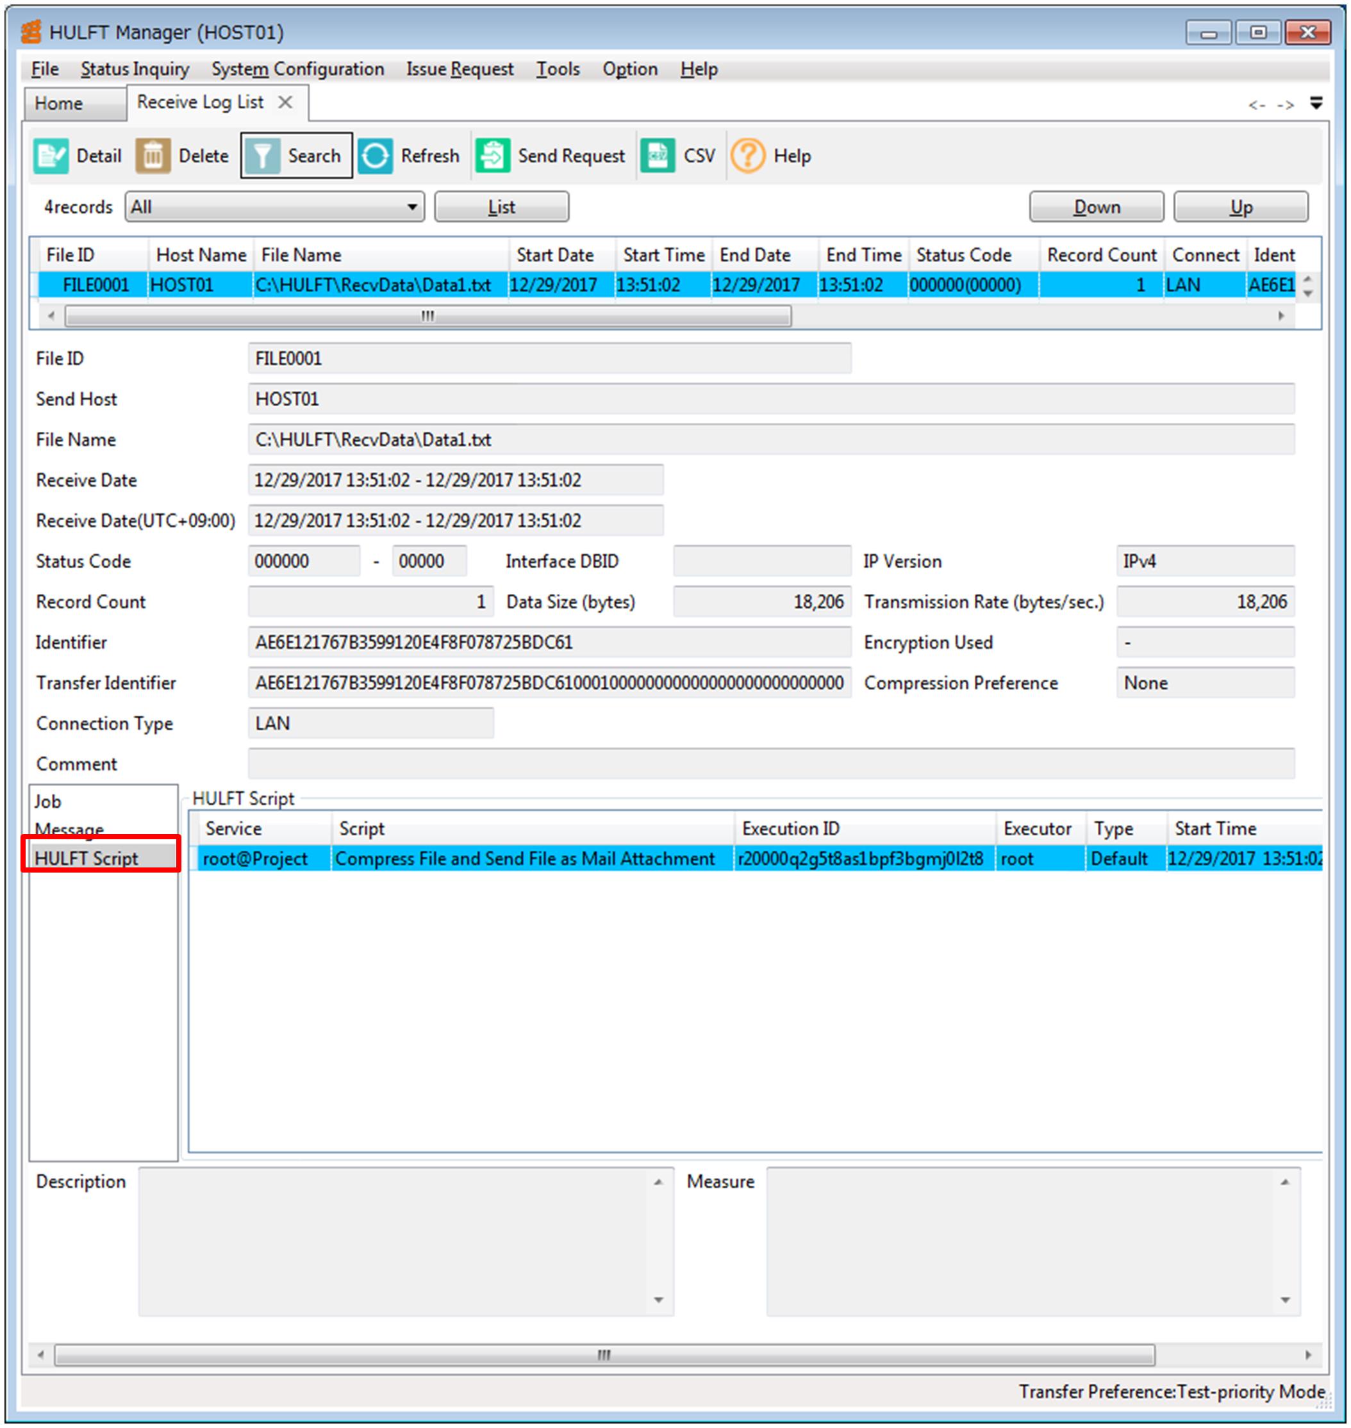Close the Receive Log List tab
The height and width of the screenshot is (1428, 1351).
(x=285, y=103)
